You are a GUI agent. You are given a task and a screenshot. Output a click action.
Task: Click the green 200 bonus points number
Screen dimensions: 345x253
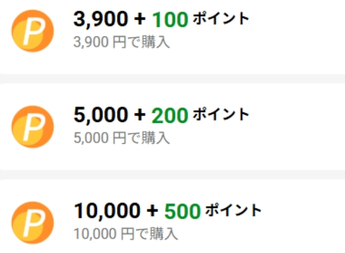(x=170, y=115)
